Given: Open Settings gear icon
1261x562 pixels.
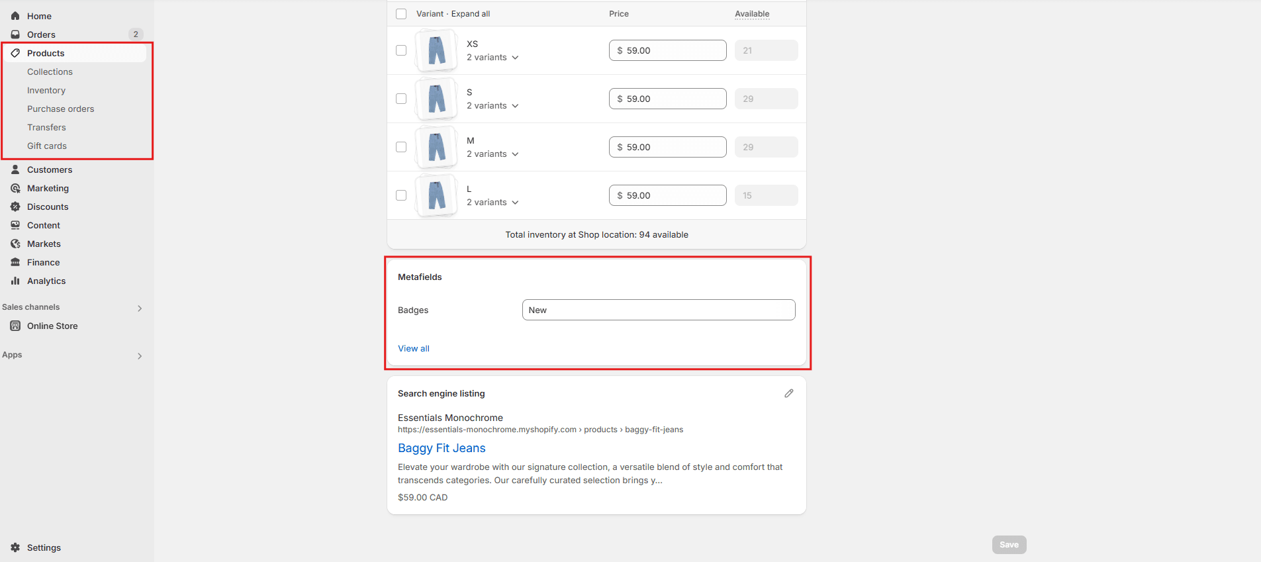Looking at the screenshot, I should [15, 547].
